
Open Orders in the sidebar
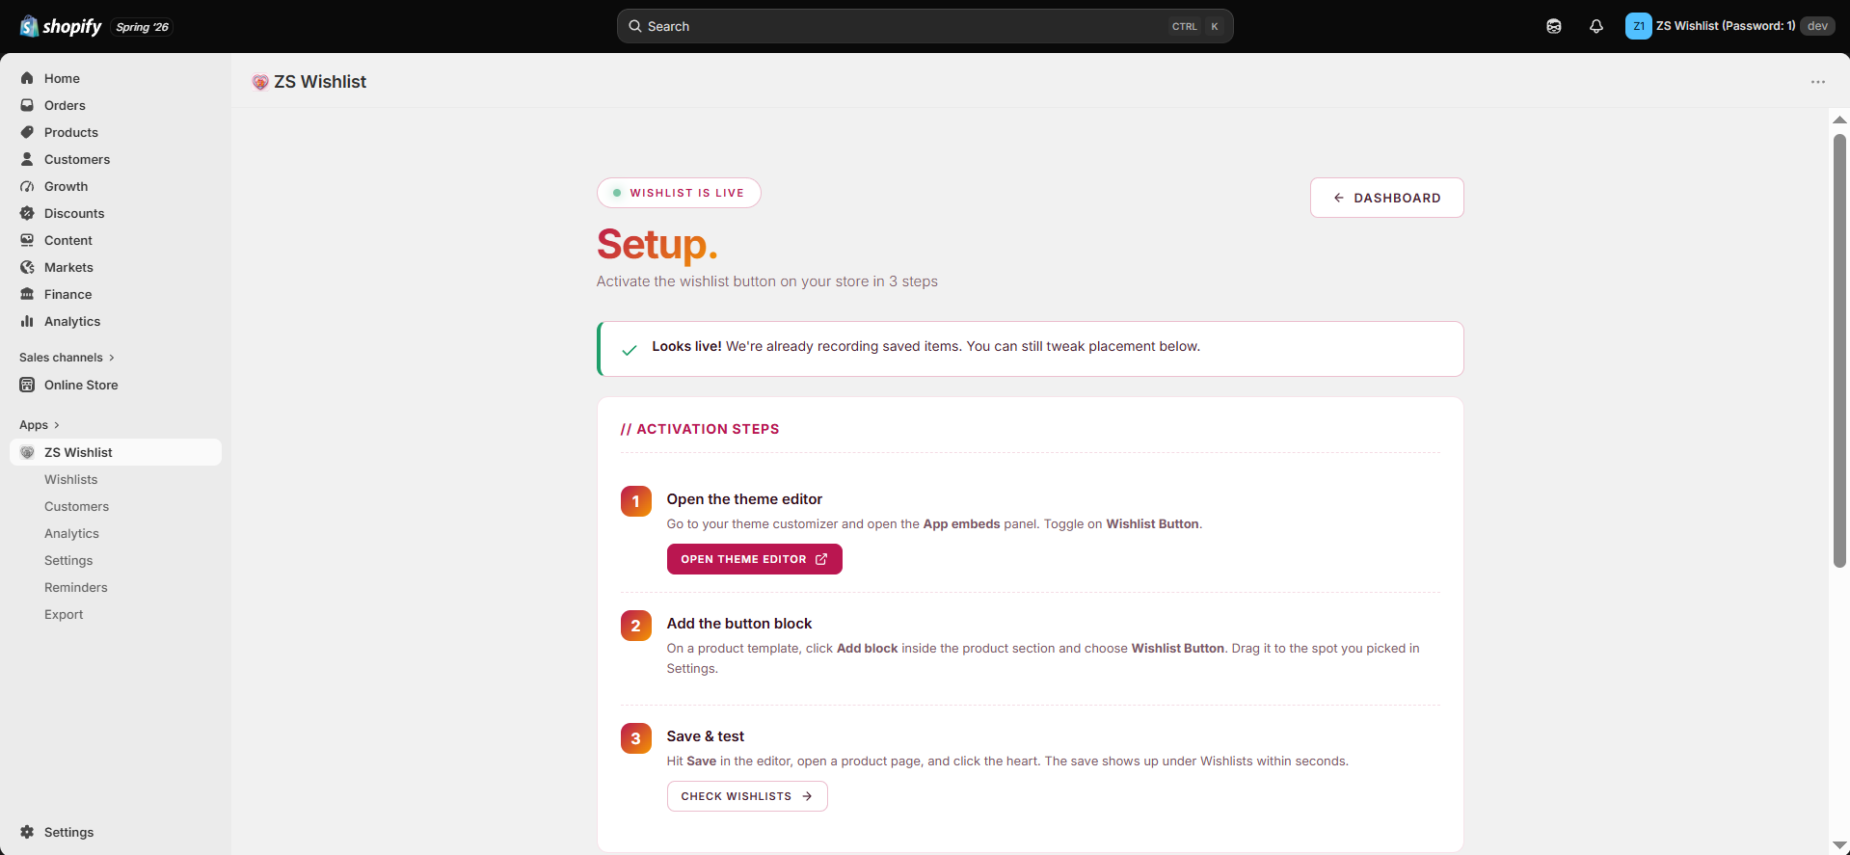coord(116,105)
